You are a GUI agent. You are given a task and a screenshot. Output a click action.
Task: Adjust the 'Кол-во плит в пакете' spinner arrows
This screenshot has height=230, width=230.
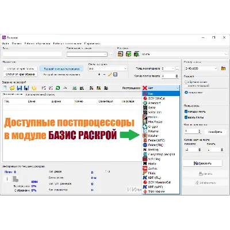[177, 76]
